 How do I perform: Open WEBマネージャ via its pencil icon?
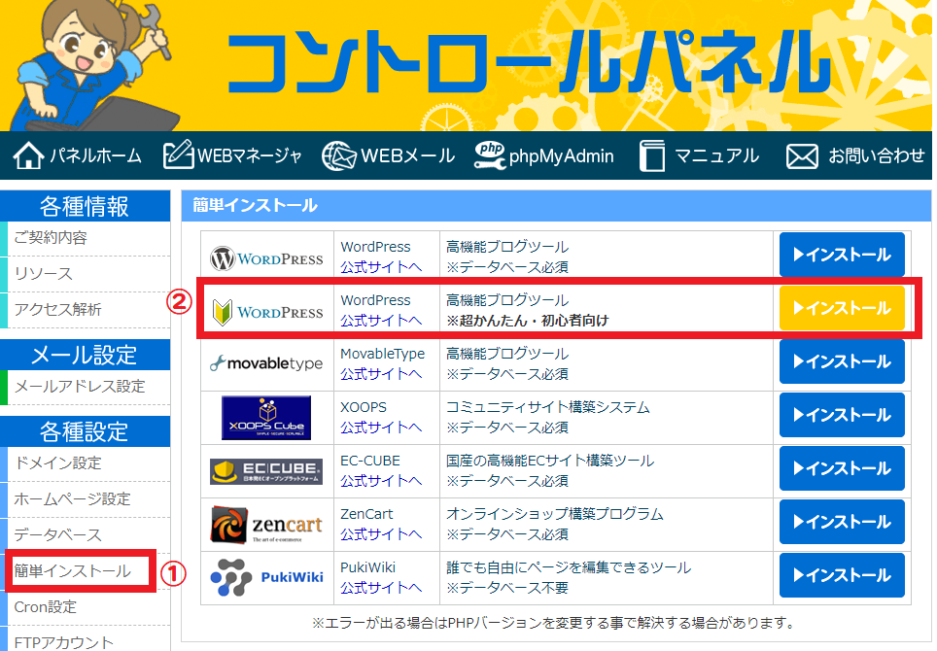point(179,155)
